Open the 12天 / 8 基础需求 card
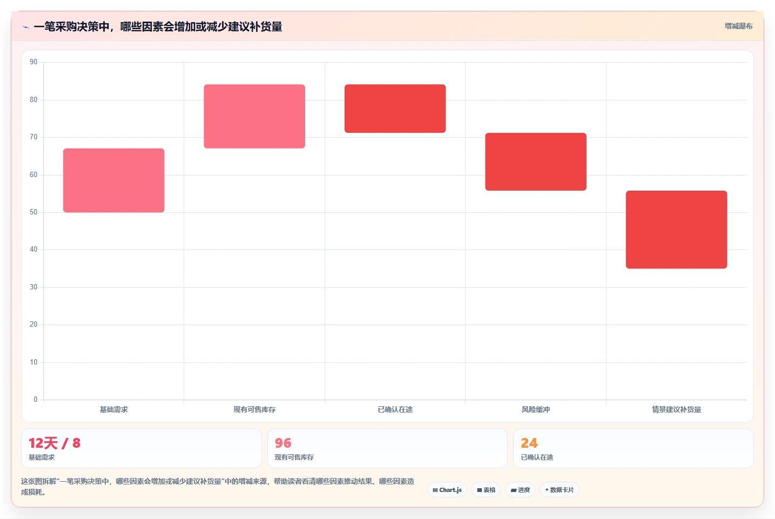Viewport: 775px width, 519px height. [x=141, y=448]
